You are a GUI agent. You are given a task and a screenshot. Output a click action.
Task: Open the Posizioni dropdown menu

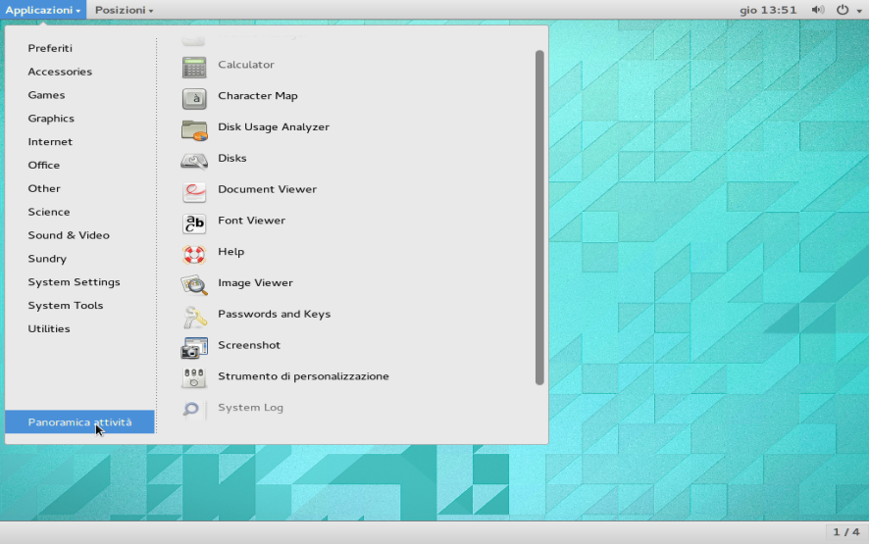point(124,10)
